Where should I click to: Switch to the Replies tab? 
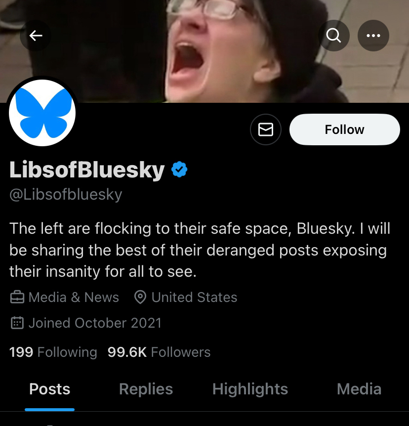coord(146,389)
